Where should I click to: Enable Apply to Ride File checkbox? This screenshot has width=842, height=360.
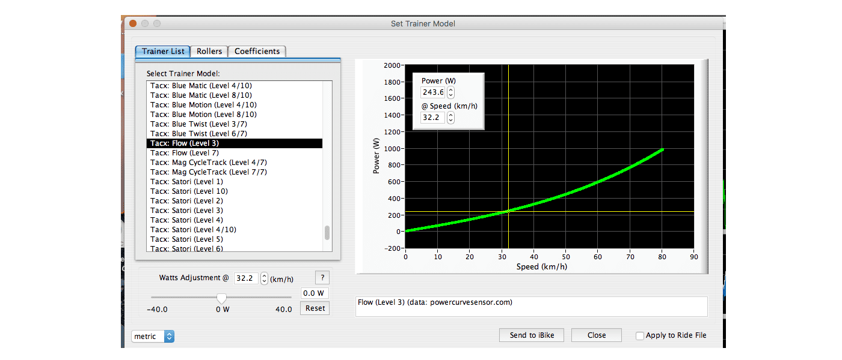click(640, 336)
